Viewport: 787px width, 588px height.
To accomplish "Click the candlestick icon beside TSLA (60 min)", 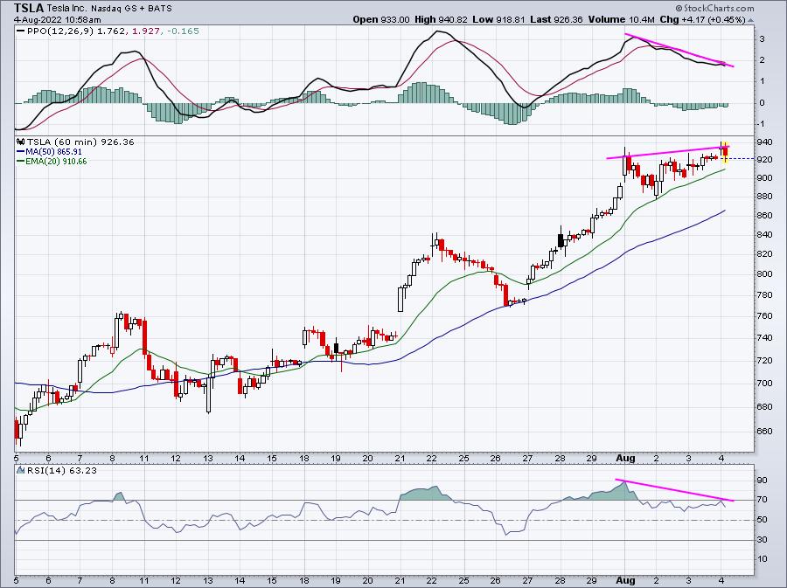I will (21, 142).
